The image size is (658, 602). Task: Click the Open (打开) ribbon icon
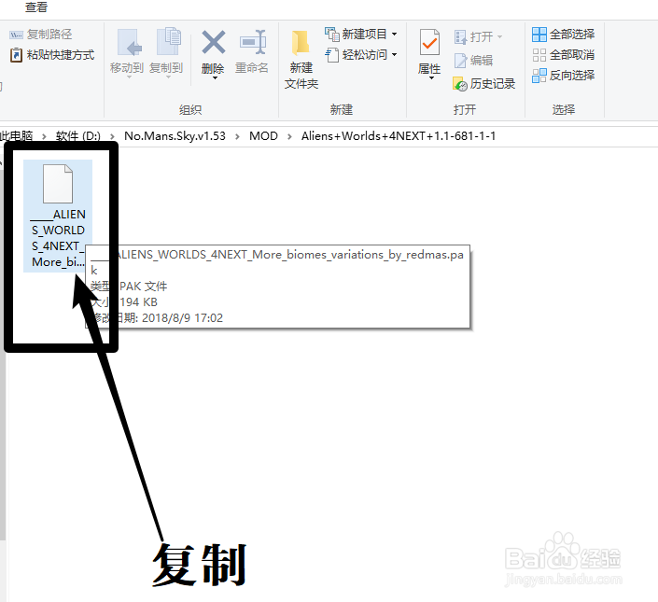(460, 37)
